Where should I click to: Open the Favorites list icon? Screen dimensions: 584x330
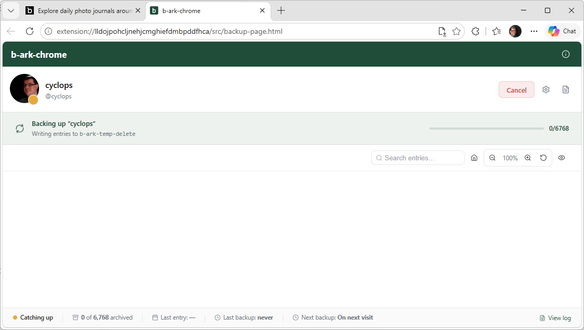point(497,31)
